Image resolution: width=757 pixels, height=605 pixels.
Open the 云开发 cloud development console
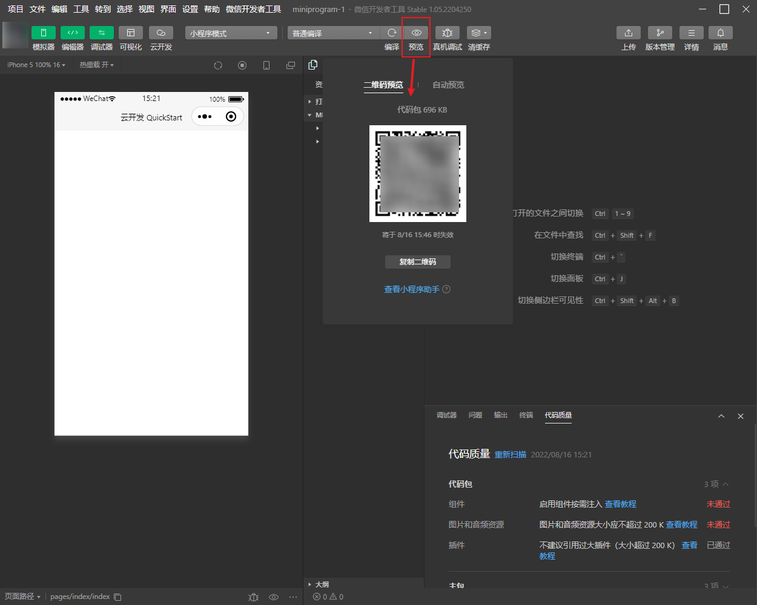tap(161, 33)
